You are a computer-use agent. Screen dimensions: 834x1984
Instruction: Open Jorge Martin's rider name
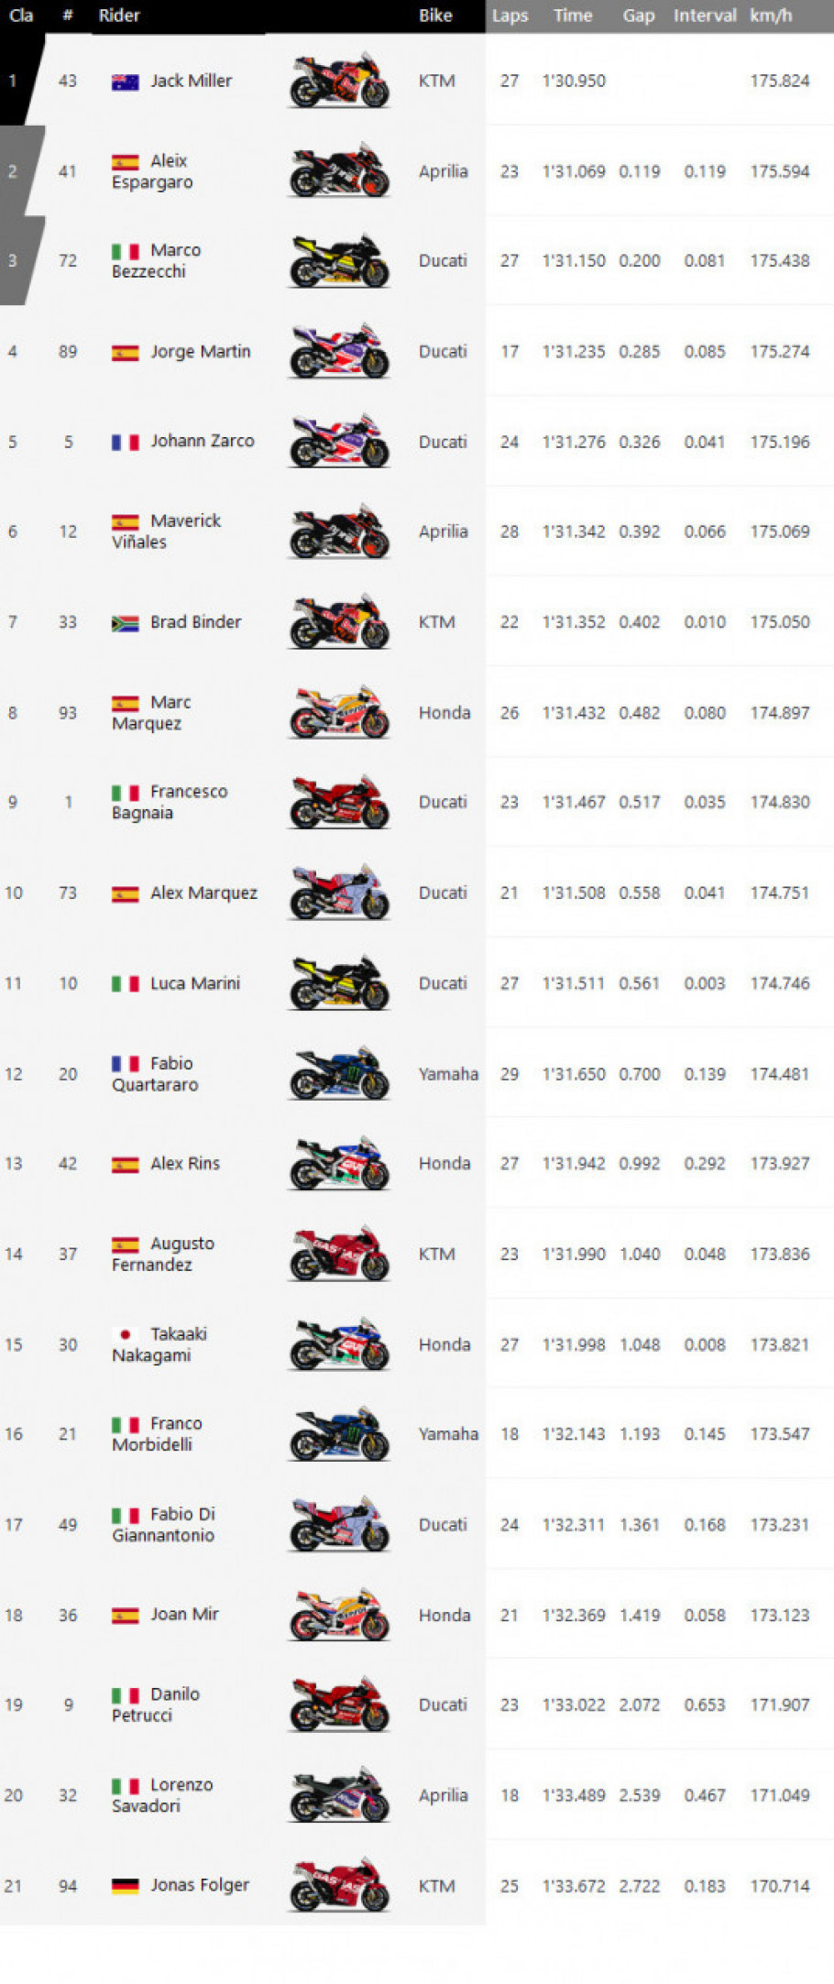coord(200,351)
